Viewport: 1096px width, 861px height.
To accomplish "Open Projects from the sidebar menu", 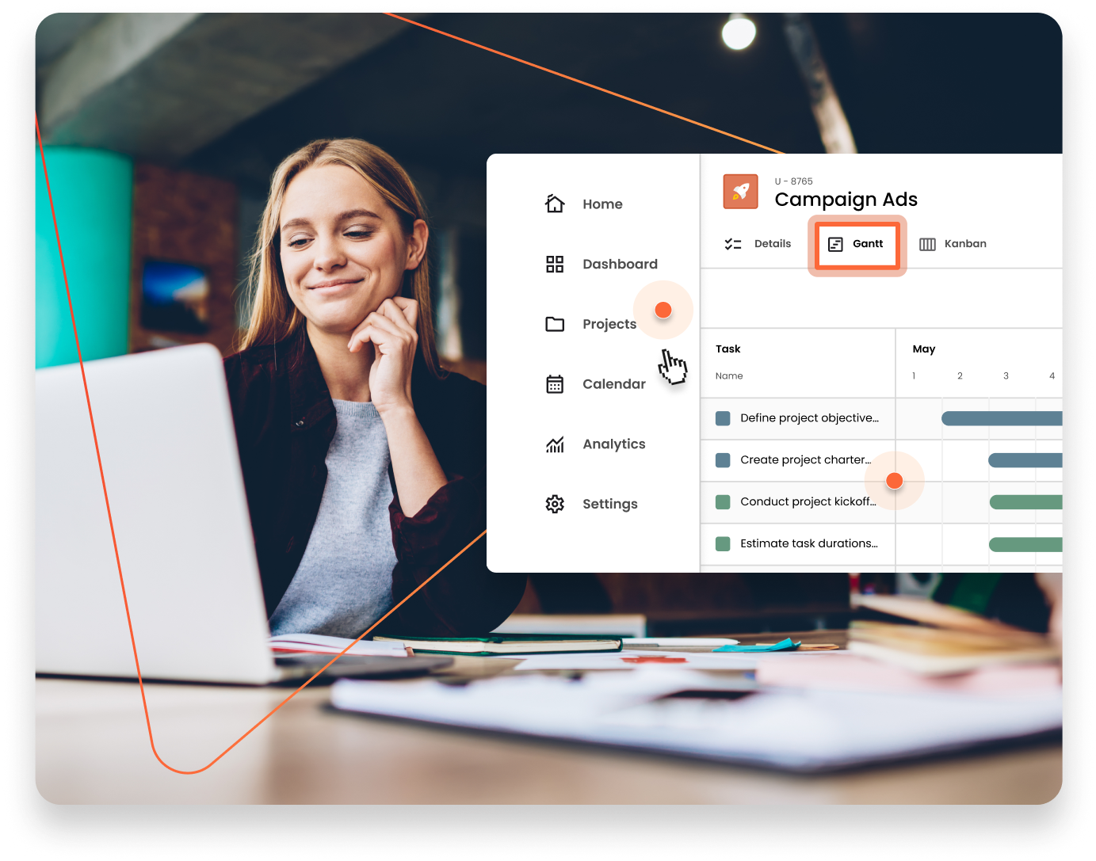I will (x=609, y=324).
